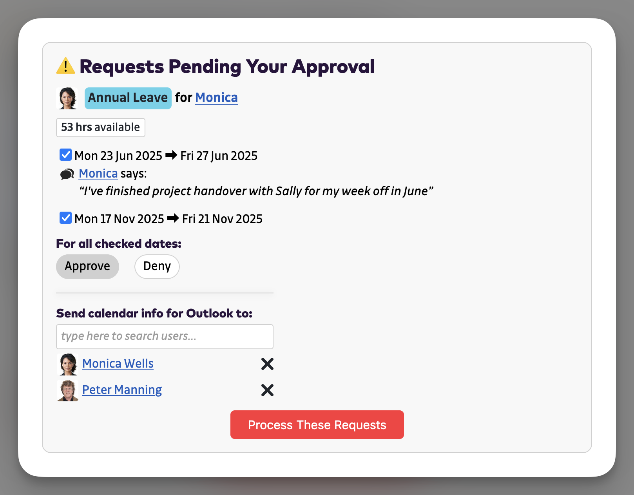Viewport: 634px width, 495px height.
Task: Remove Monica Wells using the X icon
Action: click(x=267, y=364)
